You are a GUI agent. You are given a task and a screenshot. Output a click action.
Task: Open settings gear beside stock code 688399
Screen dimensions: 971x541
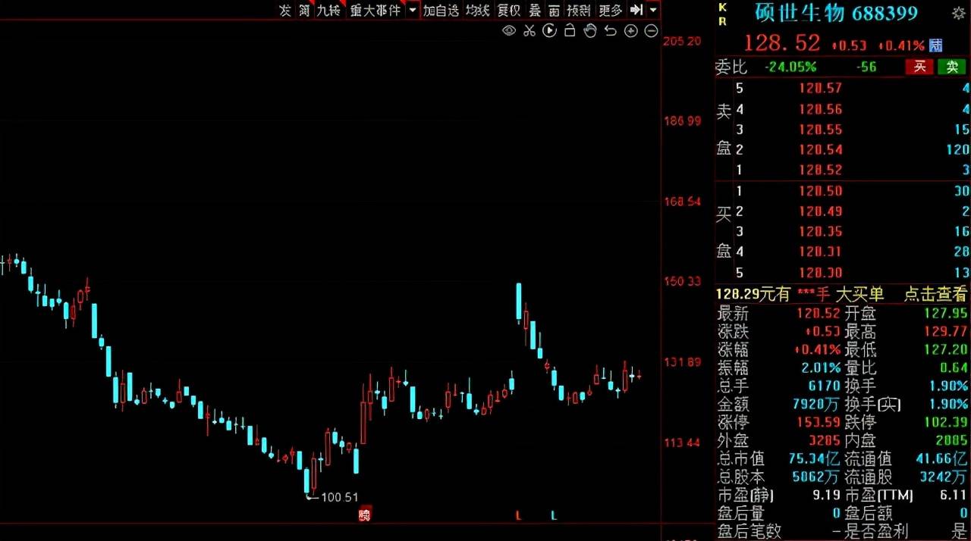(x=958, y=13)
